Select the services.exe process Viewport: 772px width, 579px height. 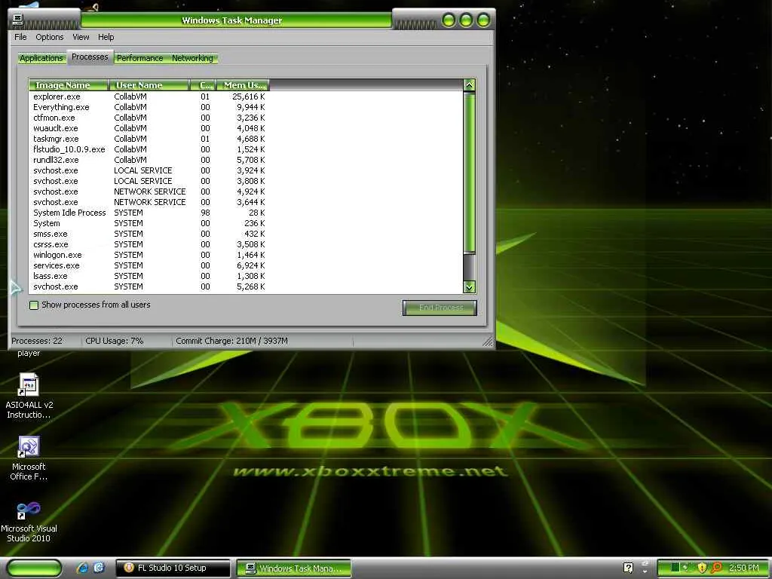coord(149,266)
